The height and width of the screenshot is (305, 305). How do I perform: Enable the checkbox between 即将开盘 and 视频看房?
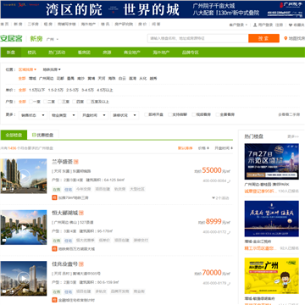(170, 114)
